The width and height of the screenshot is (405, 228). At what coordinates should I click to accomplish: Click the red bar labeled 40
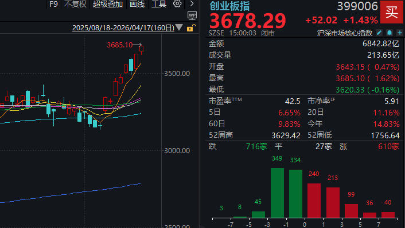pos(388,215)
